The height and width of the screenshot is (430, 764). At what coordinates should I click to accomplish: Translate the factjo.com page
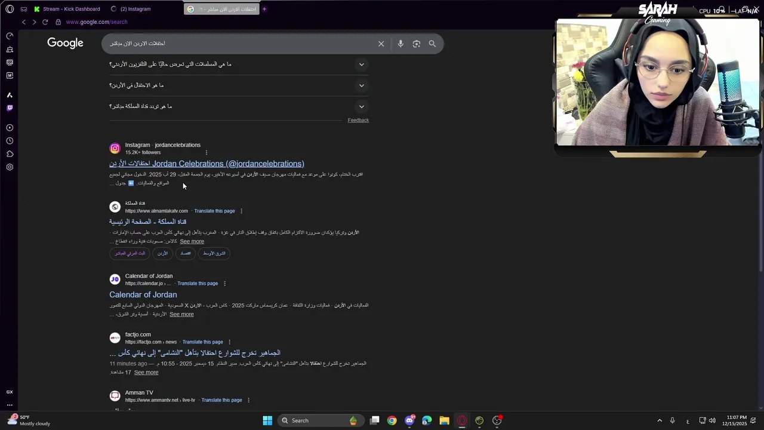[x=202, y=342]
